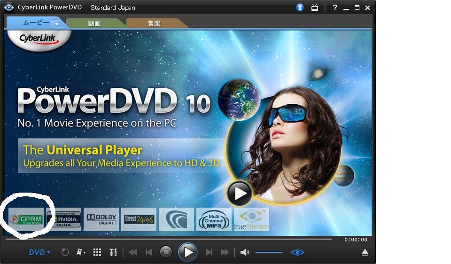The image size is (451, 264).
Task: Eject the disc with eject button
Action: (x=365, y=253)
